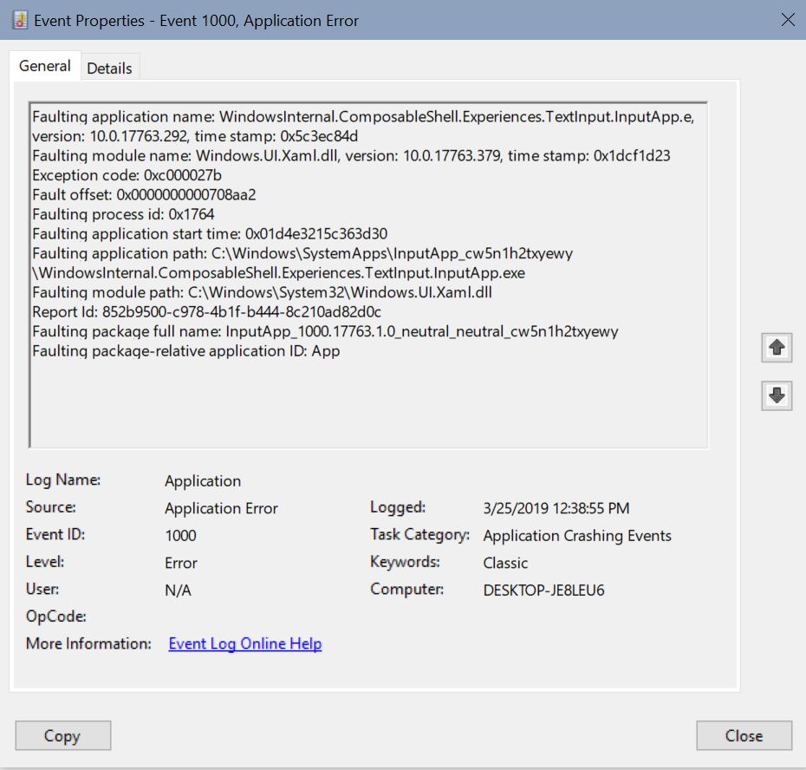This screenshot has width=806, height=770.
Task: Click the Source value Application Error
Action: tap(221, 508)
